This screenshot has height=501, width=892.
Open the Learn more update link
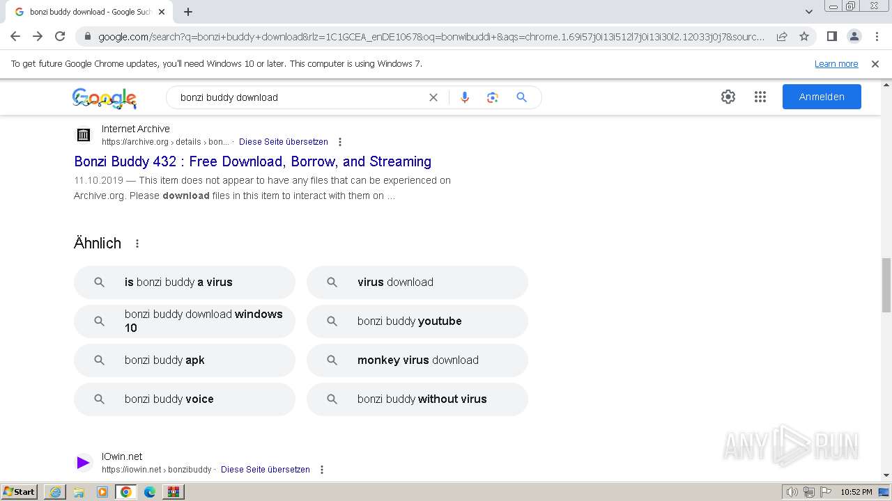(836, 64)
